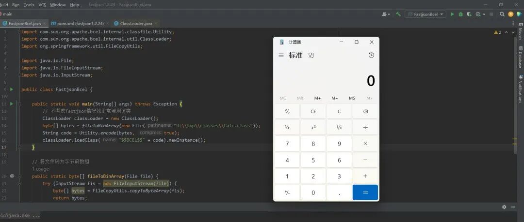524x222 pixels.
Task: Open Notifications tool window on right sidebar
Action: pos(520,89)
